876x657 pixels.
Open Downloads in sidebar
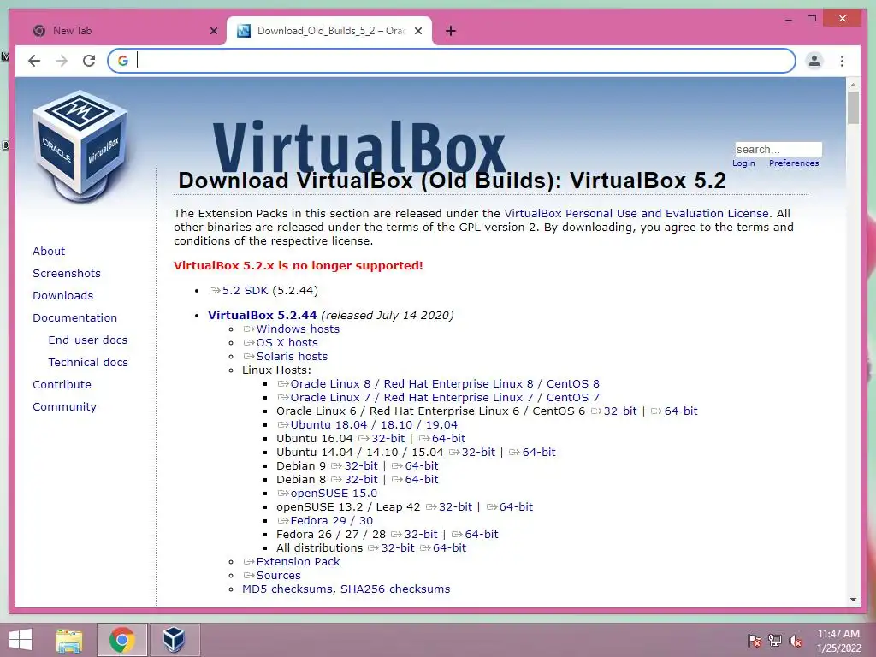click(x=62, y=295)
